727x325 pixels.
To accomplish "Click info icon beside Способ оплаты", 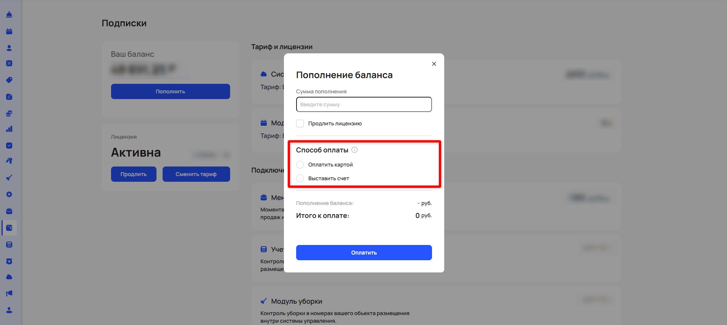I will coord(355,150).
